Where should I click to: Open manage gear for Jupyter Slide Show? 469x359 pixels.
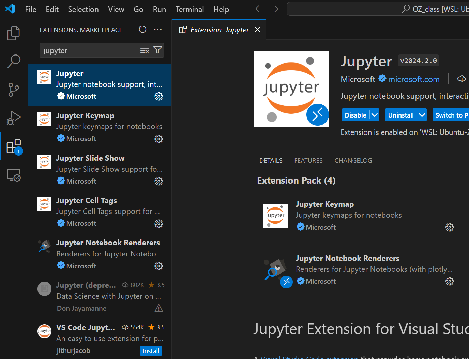[159, 181]
